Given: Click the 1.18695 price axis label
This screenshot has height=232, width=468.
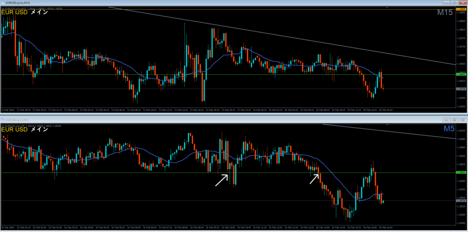Looking at the screenshot, I should tap(461, 55).
